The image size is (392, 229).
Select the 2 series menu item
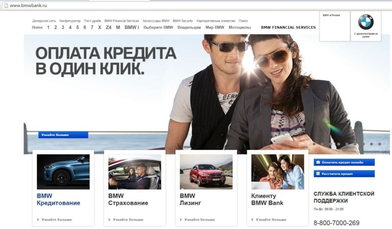click(x=55, y=27)
